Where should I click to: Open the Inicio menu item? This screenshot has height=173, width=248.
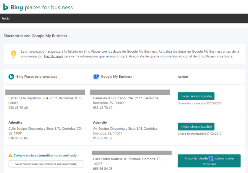tap(6, 18)
